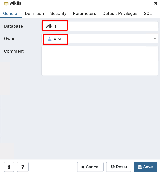The width and height of the screenshot is (160, 174).
Task: Focus the Database name input field
Action: pyautogui.click(x=100, y=26)
